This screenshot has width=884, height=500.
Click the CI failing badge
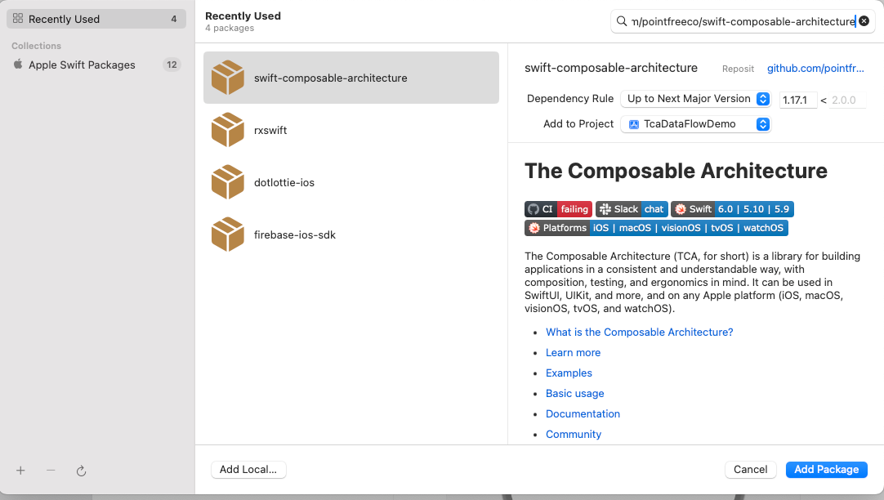click(x=558, y=209)
